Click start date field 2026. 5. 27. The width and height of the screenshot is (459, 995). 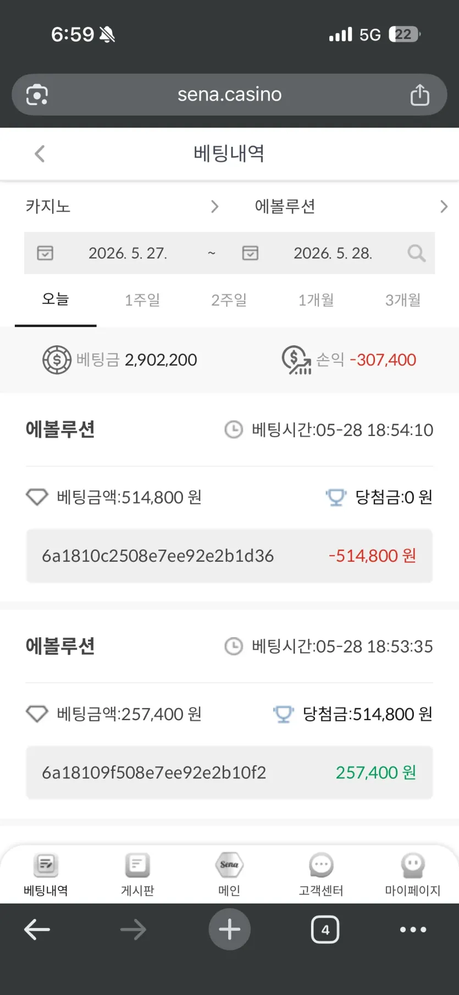click(x=128, y=253)
